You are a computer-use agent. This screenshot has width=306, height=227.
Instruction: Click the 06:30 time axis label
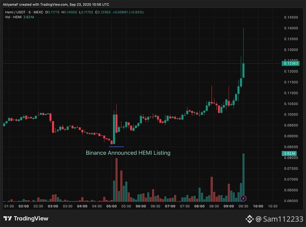coord(155,206)
